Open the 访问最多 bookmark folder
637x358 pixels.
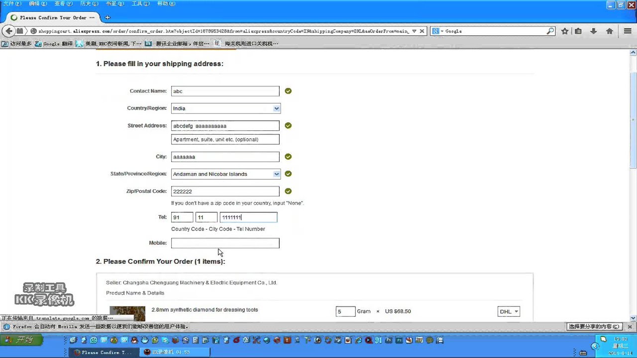(x=17, y=44)
